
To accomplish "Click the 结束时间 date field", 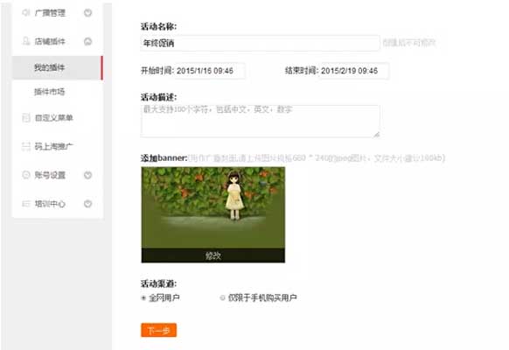I will point(354,71).
